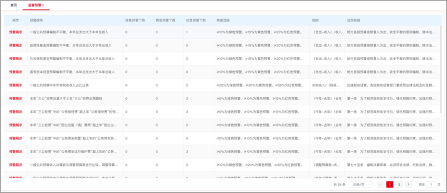Image resolution: width=447 pixels, height=193 pixels.
Task: Open 预警展示 for 公务用车运行维护费 row
Action: (x=16, y=151)
